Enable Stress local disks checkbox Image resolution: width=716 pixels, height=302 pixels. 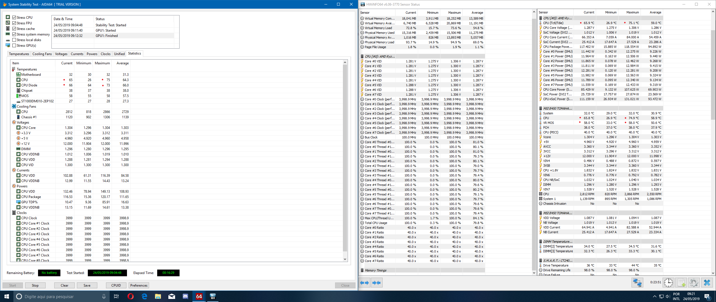pyautogui.click(x=14, y=40)
